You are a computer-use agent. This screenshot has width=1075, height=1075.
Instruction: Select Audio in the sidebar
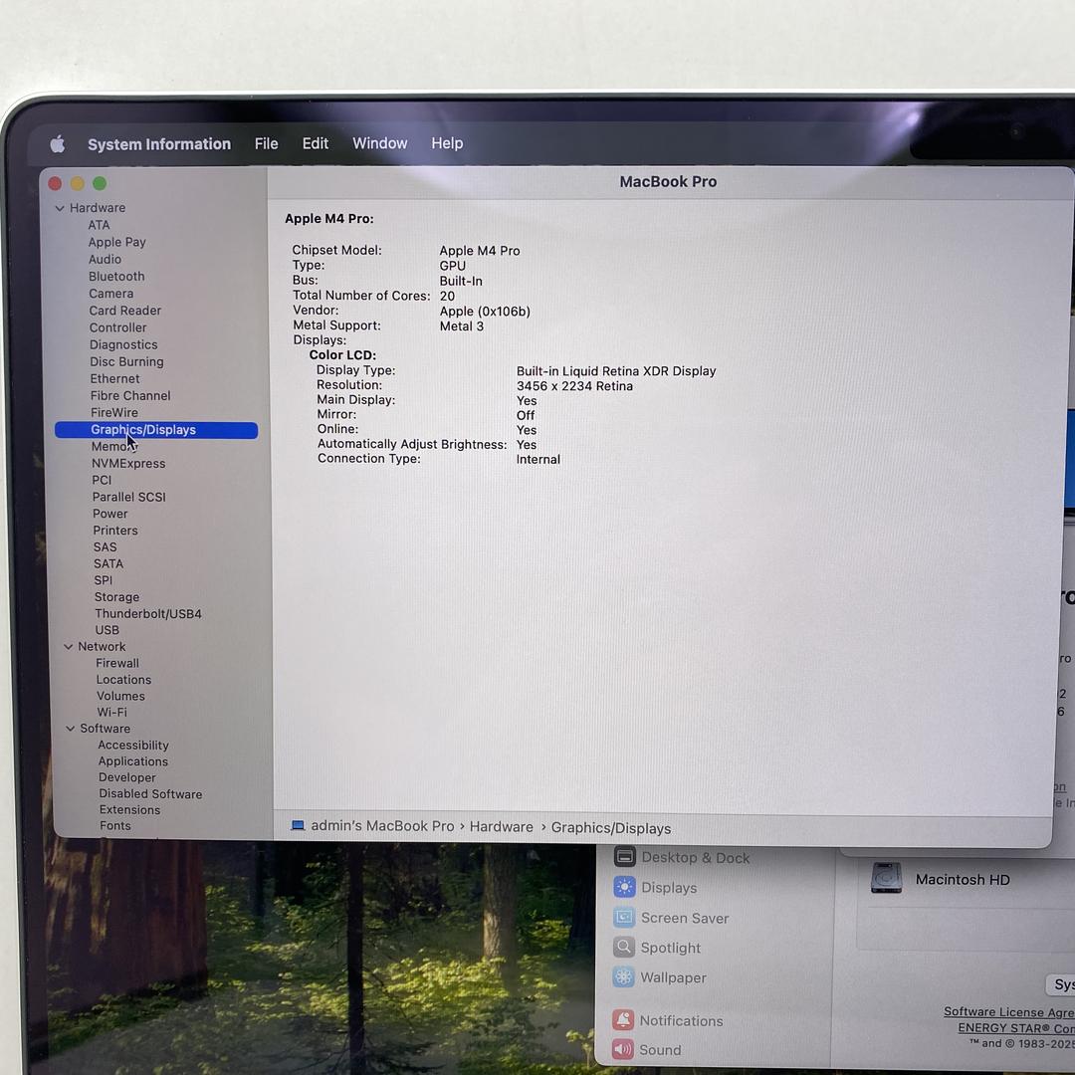(x=105, y=259)
